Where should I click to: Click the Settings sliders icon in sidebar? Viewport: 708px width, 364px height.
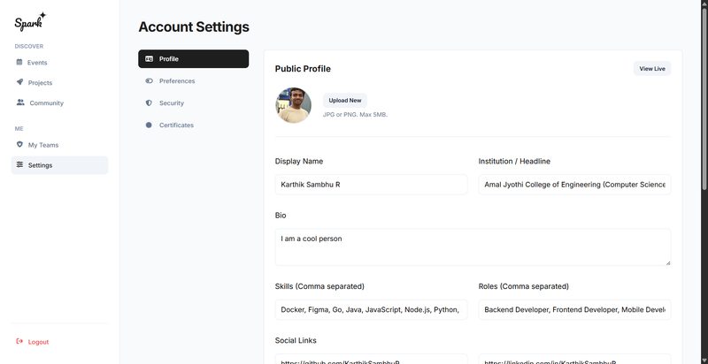pyautogui.click(x=19, y=164)
